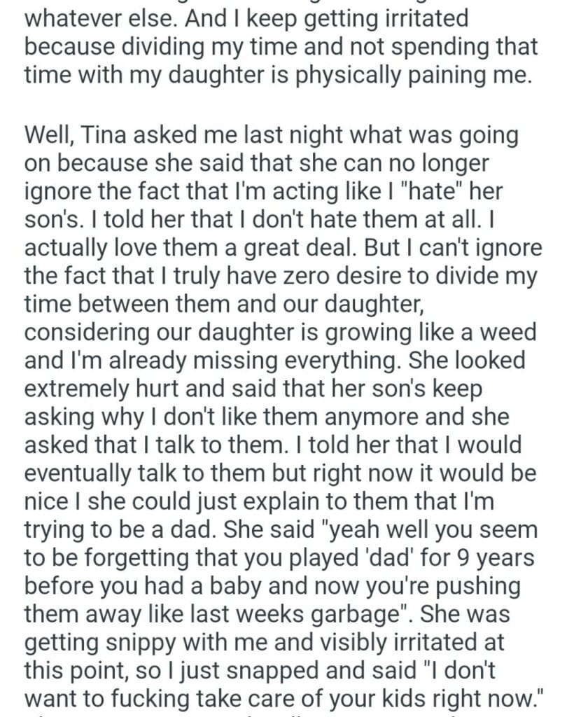Viewport: 574px width, 717px height.
Task: Click the word "physically" in the first paragraph
Action: coord(351,76)
